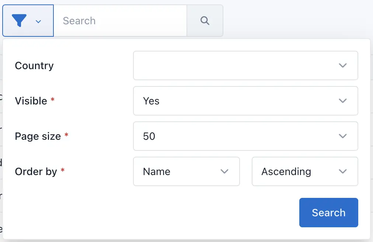Click the Page size field label
The width and height of the screenshot is (373, 242).
pos(38,136)
